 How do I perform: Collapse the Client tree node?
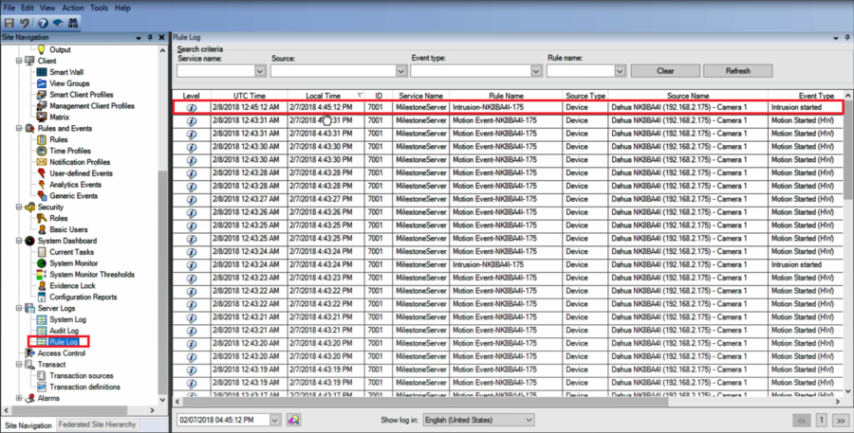point(19,61)
